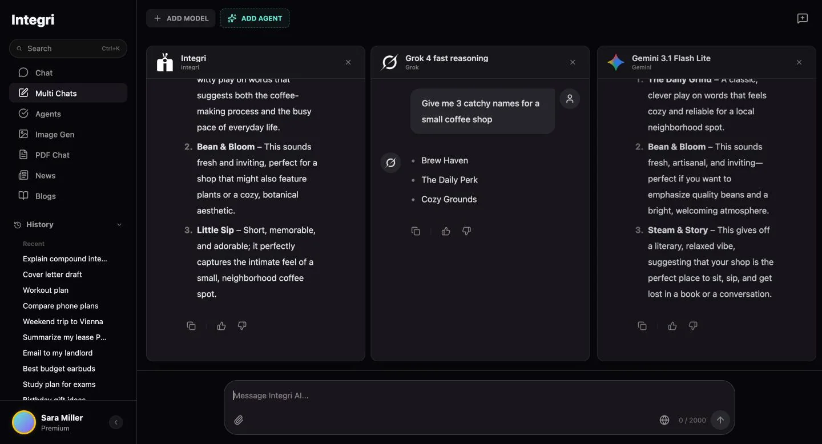
Task: Close the Gemini 3.1 Flash Lite panel
Action: [x=799, y=62]
